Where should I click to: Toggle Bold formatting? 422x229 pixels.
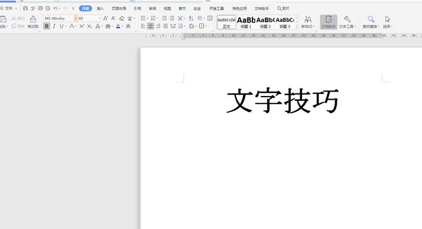(46, 26)
